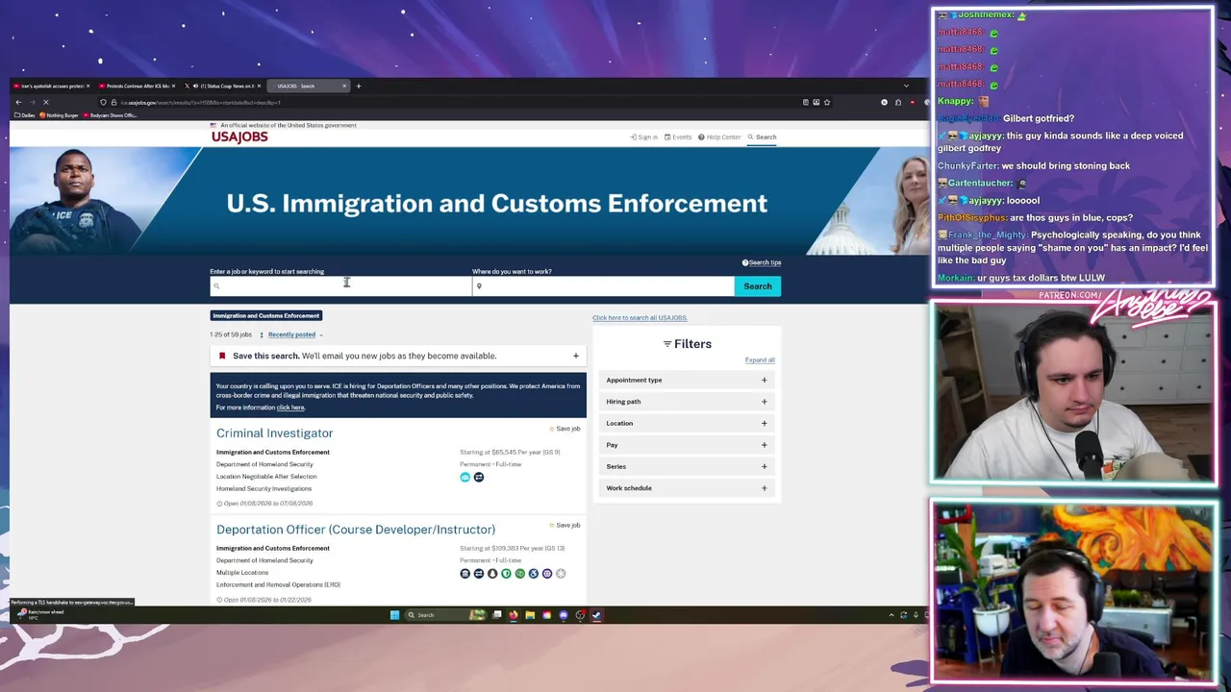Focus the job or keyword search field
1231x692 pixels.
pyautogui.click(x=340, y=285)
